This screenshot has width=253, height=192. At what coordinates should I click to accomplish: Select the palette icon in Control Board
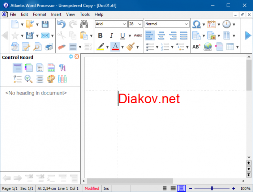[51, 79]
